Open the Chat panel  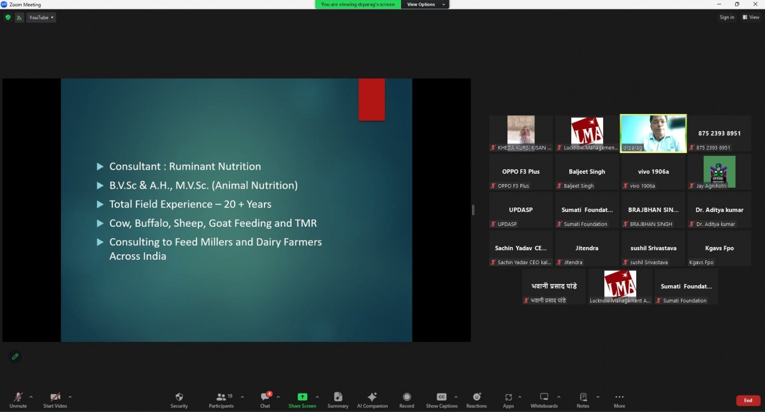[265, 397]
